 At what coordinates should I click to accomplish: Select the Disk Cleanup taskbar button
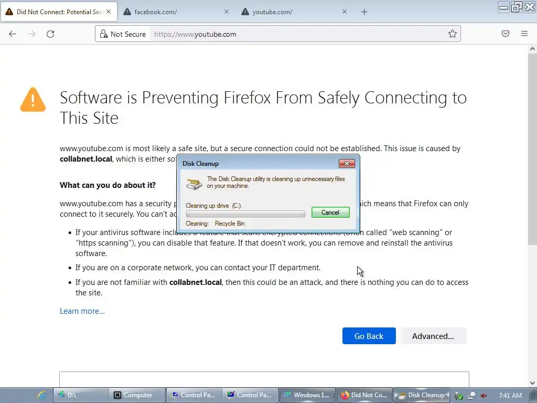click(x=422, y=395)
